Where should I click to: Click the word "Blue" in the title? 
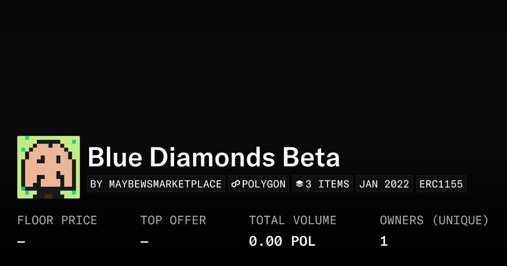click(x=114, y=157)
